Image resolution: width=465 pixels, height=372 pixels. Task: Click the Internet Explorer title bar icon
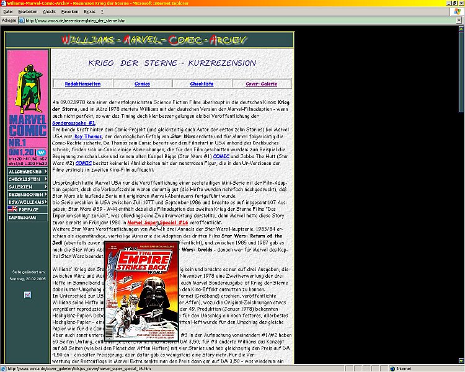point(3,3)
